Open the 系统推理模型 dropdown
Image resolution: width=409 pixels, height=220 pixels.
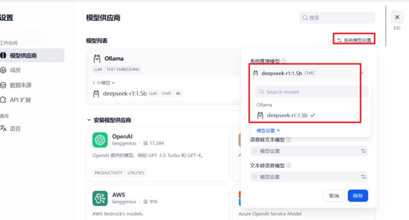(x=309, y=73)
